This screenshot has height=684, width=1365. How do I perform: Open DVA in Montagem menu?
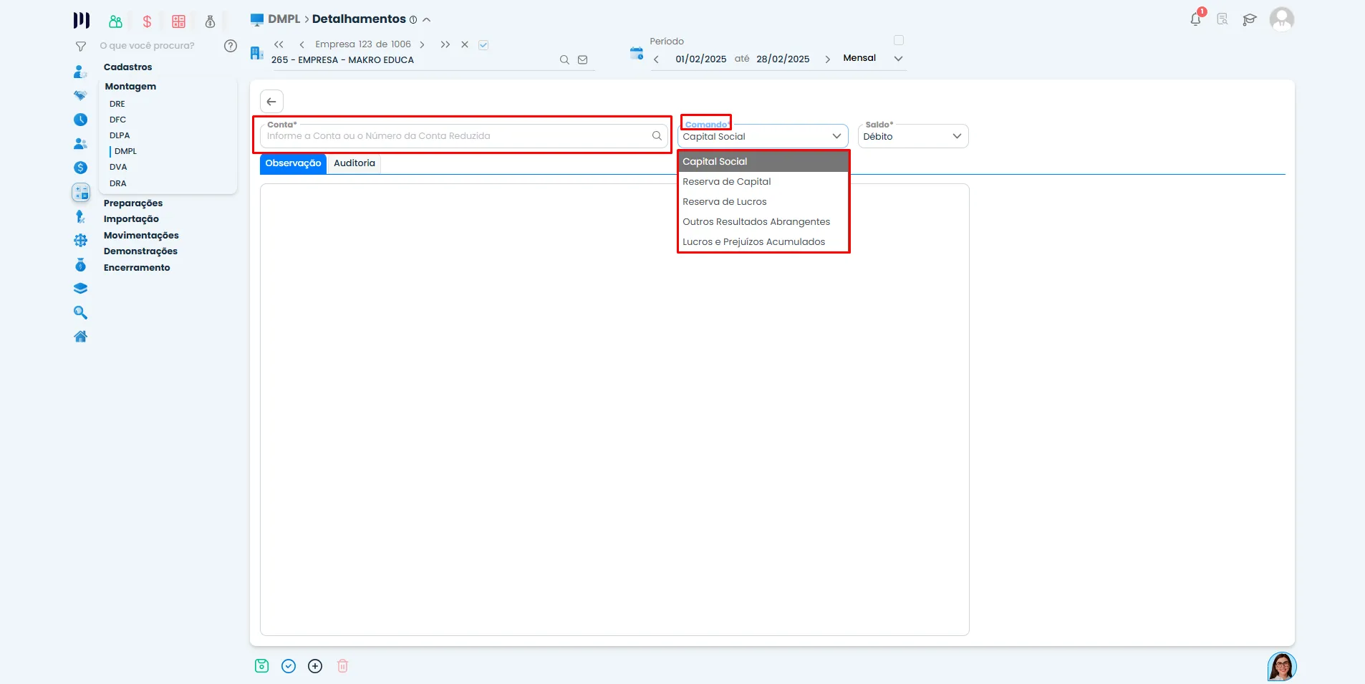click(118, 167)
